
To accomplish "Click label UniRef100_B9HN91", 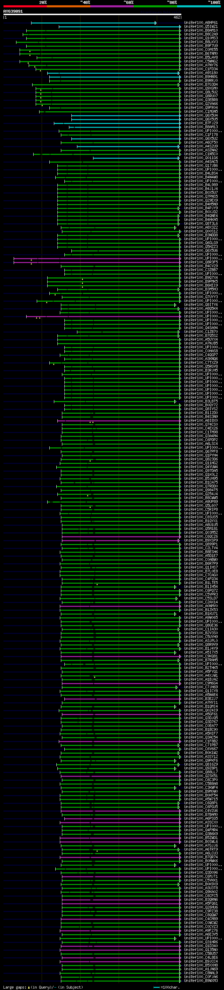I will [201, 77].
